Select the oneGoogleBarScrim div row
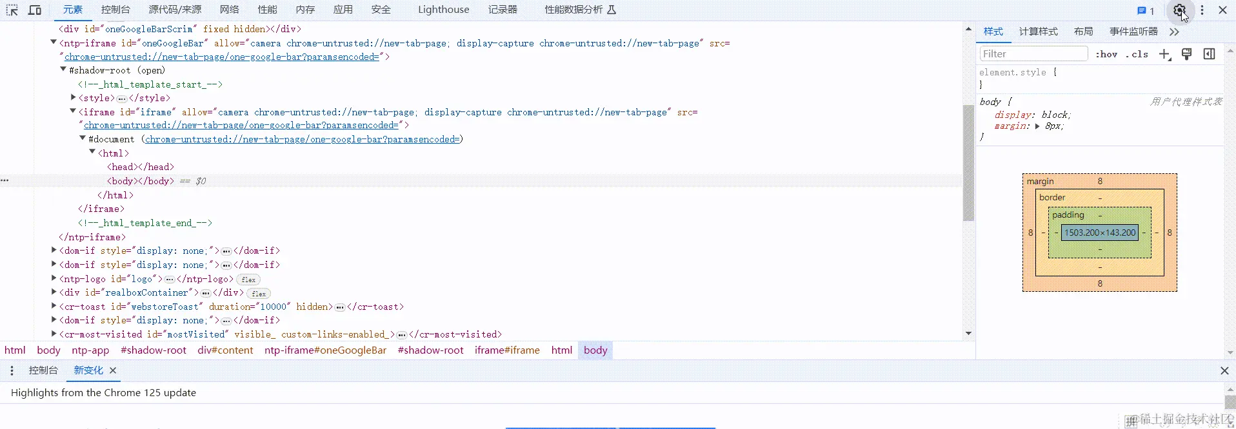Viewport: 1236px width, 429px height. 180,29
